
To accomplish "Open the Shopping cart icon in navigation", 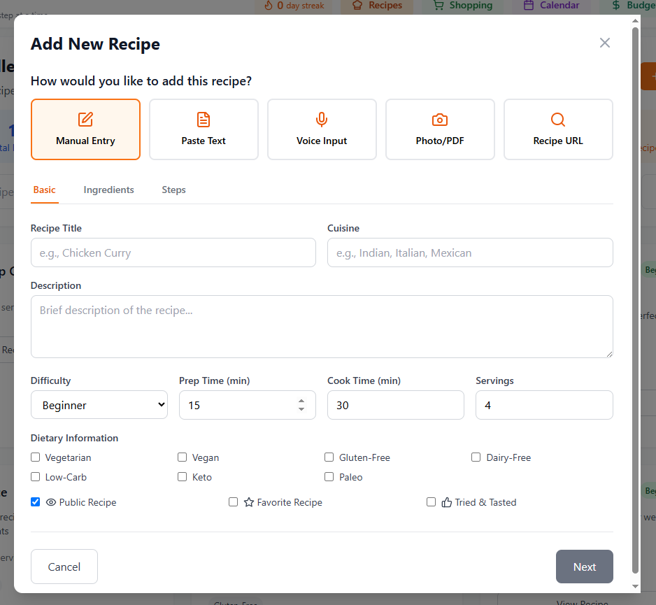I will (438, 5).
